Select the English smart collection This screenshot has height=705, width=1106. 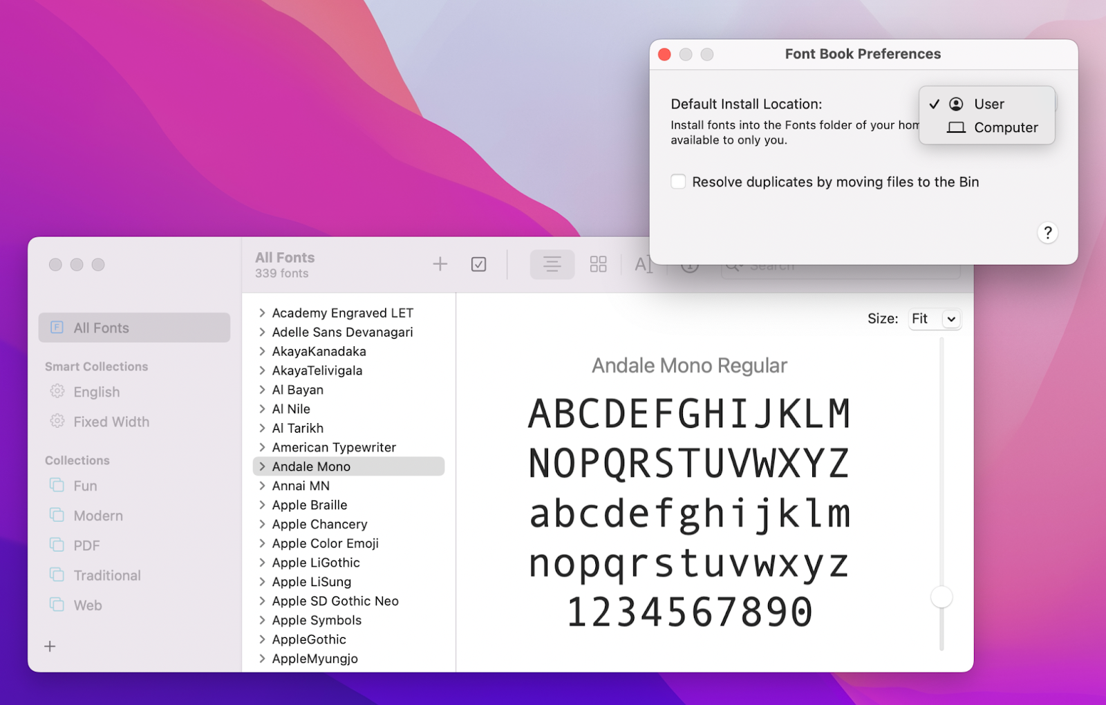[x=97, y=392]
